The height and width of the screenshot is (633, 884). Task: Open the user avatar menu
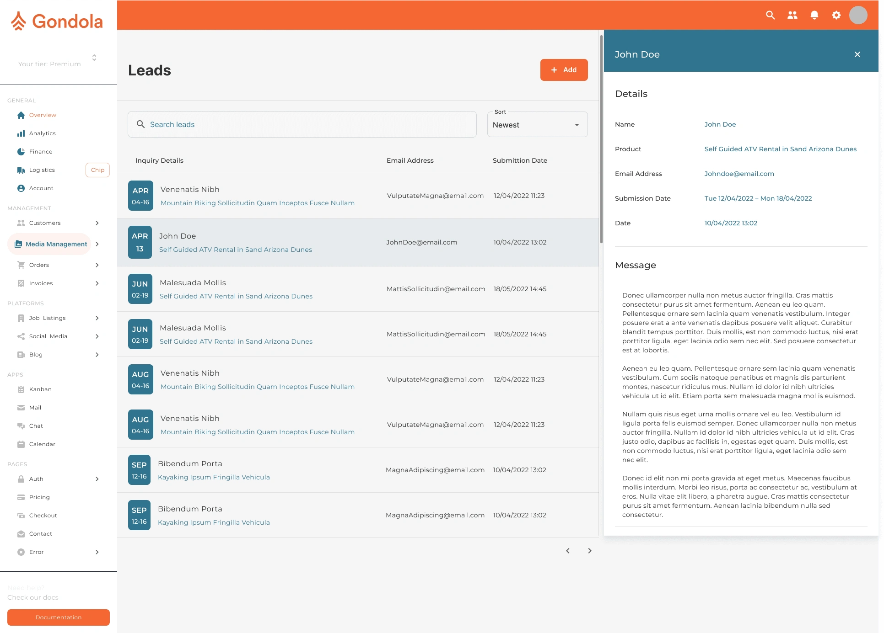pos(858,15)
